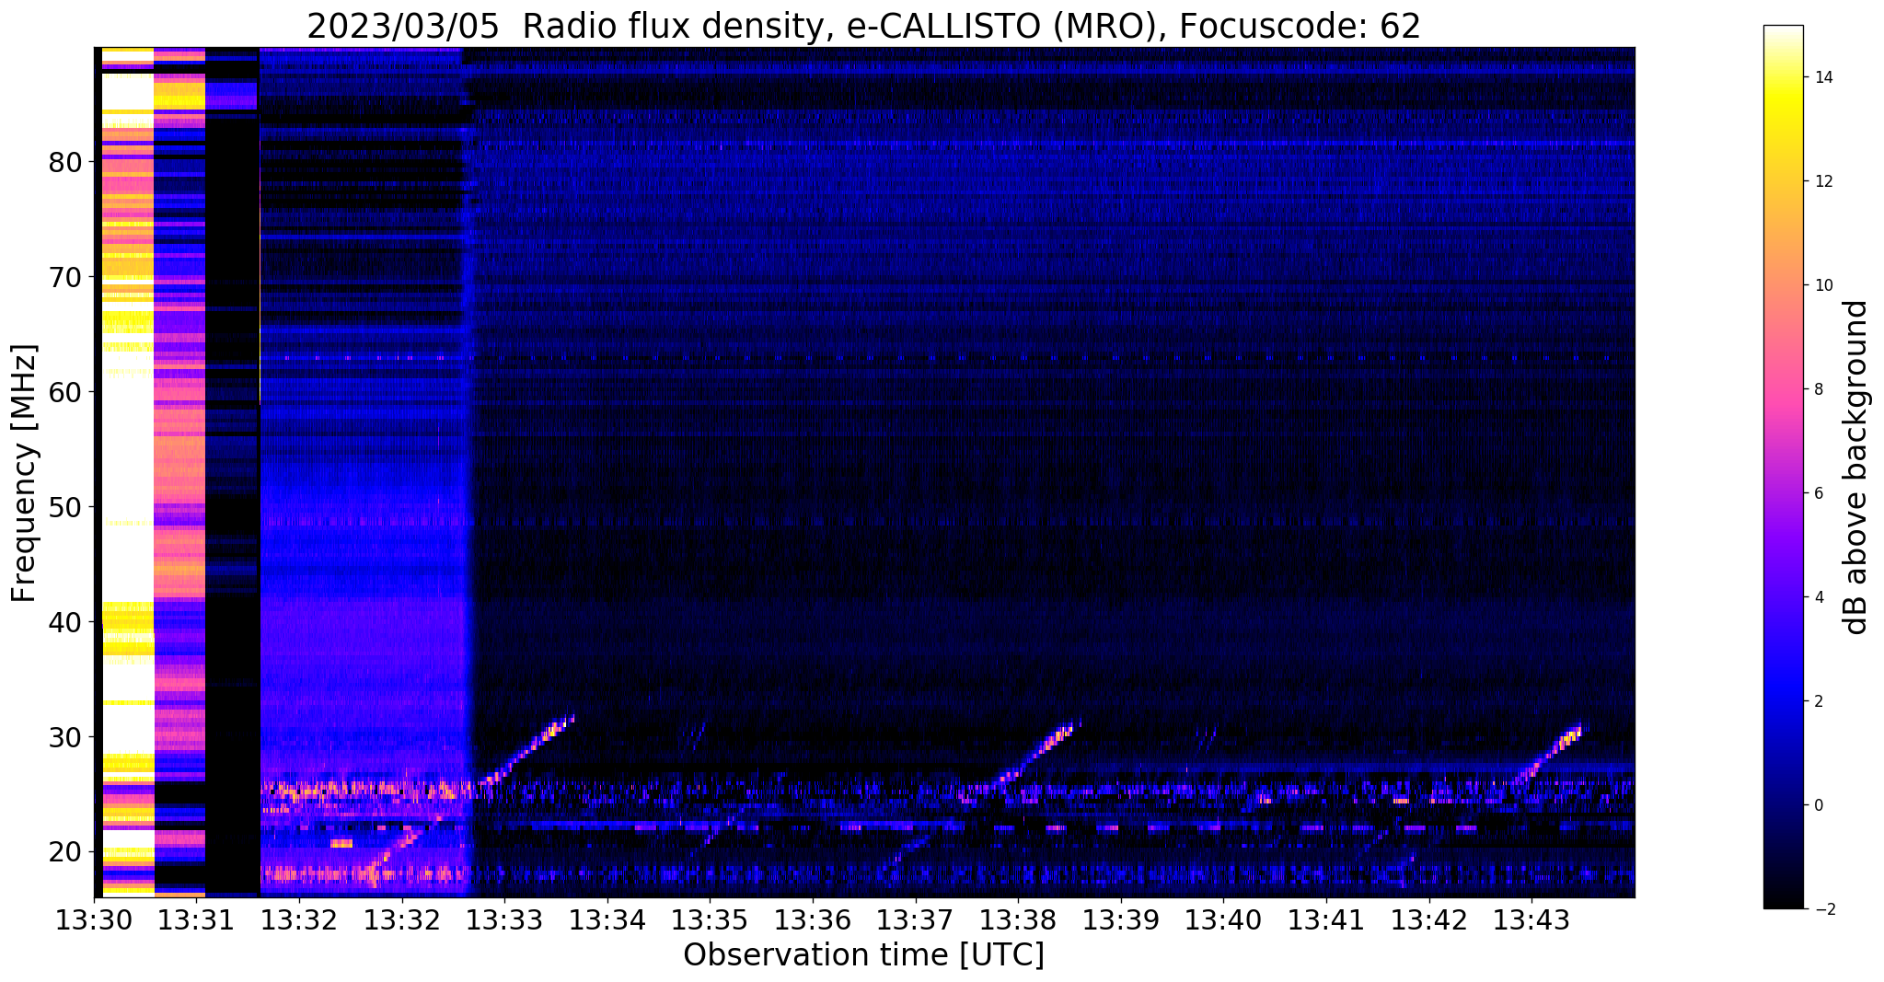Screen dimensions: 1884x982
Task: Click the 13:33 time tick label
Action: click(x=504, y=919)
